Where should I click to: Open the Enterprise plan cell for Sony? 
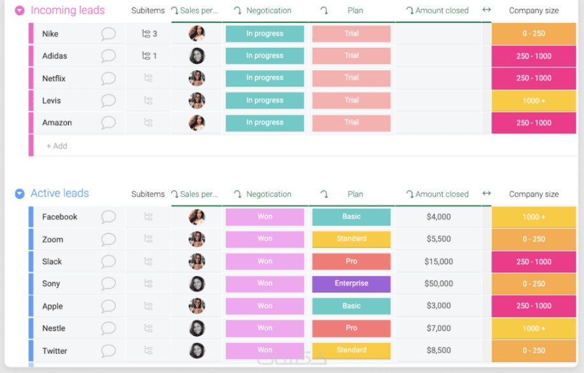tap(351, 284)
